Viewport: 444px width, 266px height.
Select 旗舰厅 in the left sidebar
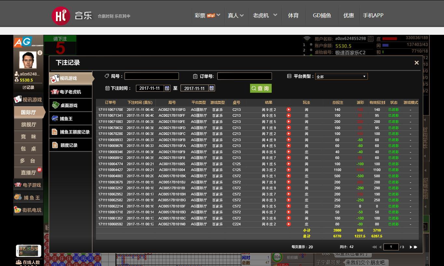pos(29,125)
